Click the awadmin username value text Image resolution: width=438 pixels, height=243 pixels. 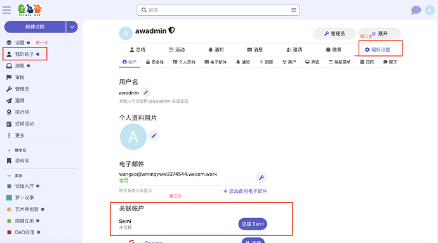tap(129, 93)
